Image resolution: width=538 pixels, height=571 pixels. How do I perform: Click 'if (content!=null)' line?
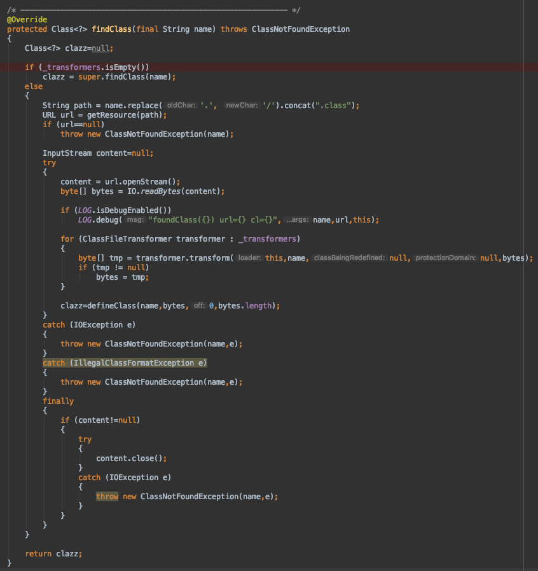tap(100, 420)
